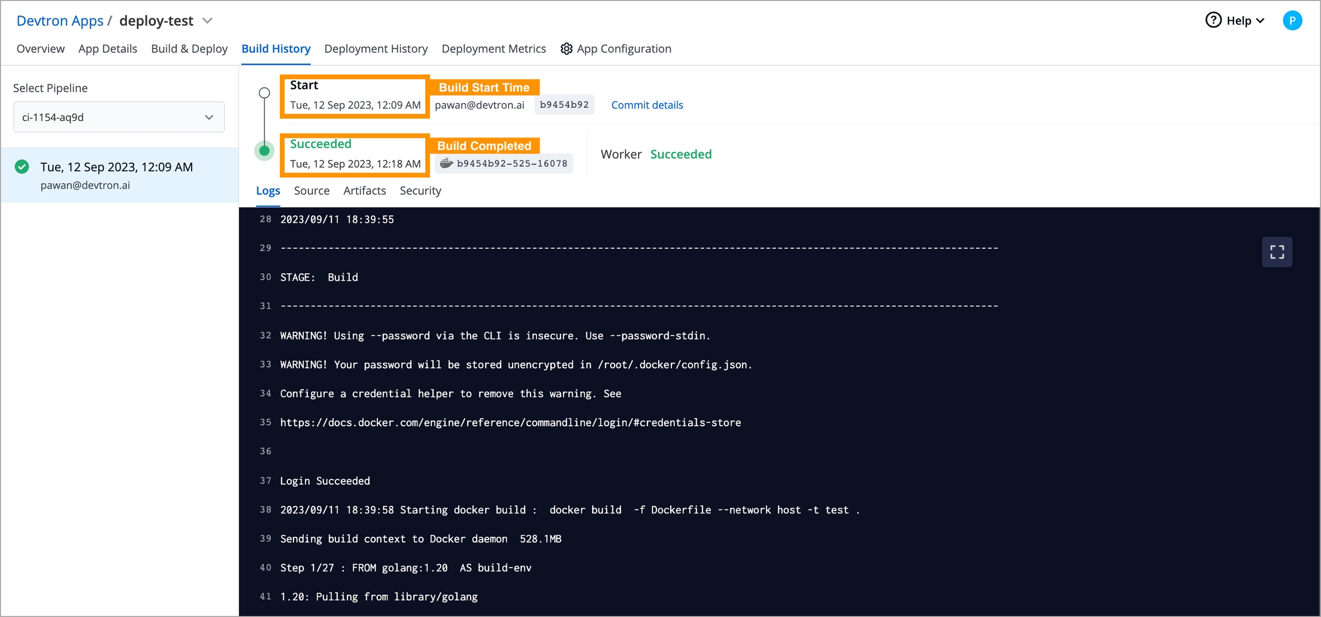Open the Deployment Metrics tab

(x=493, y=49)
